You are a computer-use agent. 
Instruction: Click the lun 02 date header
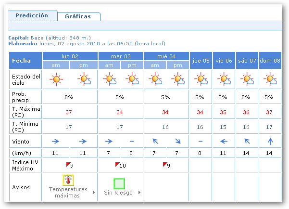[x=69, y=56]
